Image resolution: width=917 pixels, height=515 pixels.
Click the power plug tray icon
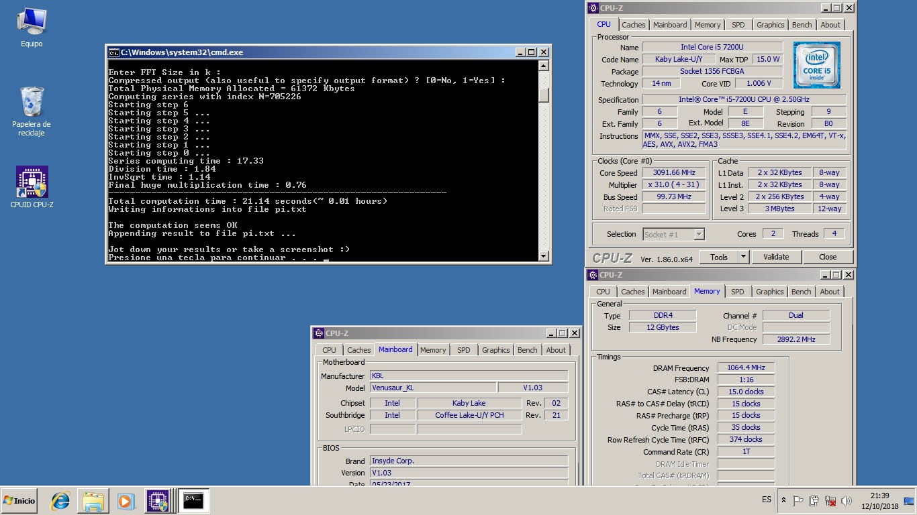point(814,500)
